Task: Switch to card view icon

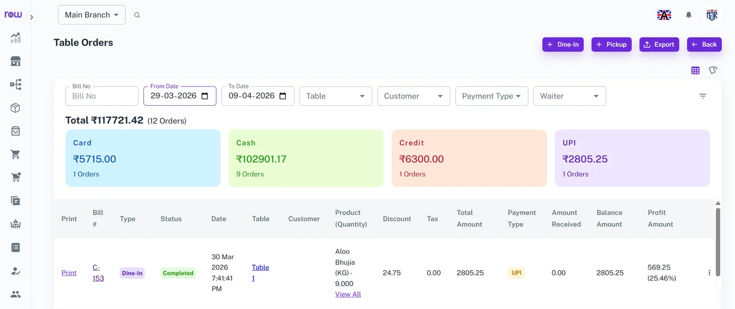Action: (713, 70)
